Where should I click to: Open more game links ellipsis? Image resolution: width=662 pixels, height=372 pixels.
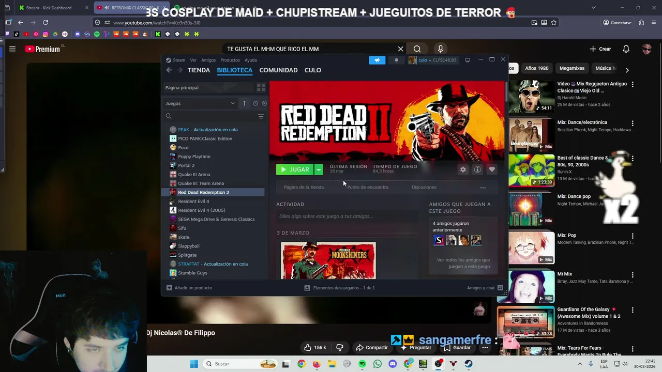[483, 188]
